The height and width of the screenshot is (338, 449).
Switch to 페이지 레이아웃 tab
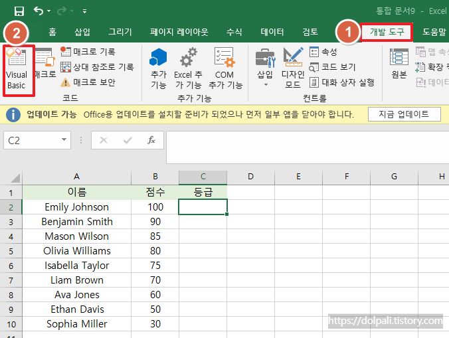[179, 32]
